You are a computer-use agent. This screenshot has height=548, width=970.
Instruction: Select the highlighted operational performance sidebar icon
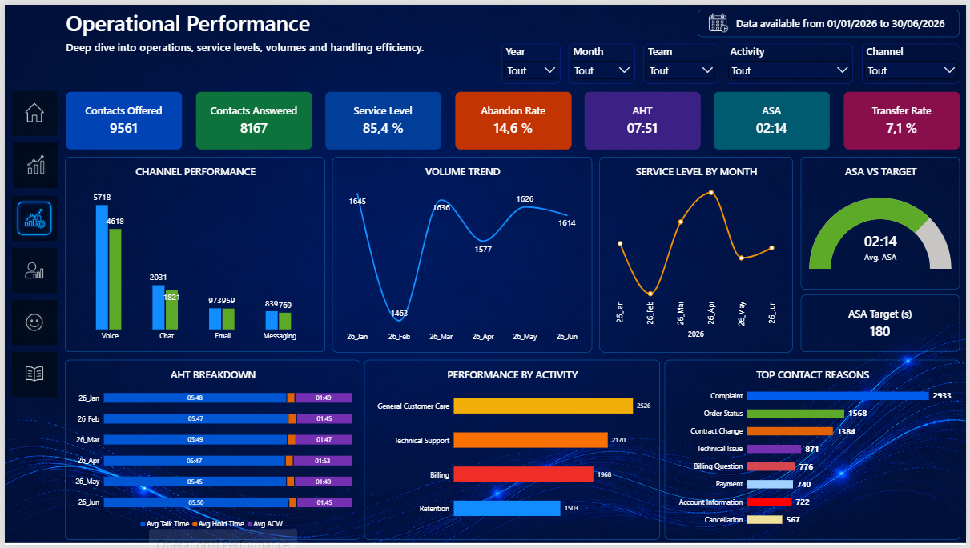tap(34, 218)
